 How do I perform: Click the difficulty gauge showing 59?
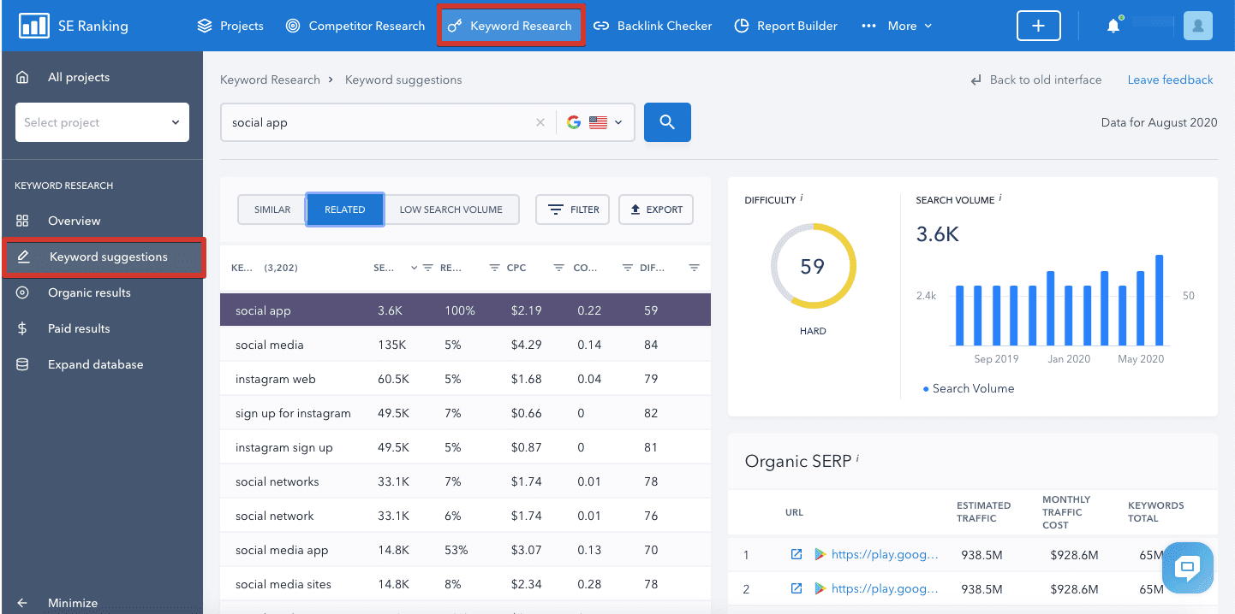pyautogui.click(x=813, y=266)
